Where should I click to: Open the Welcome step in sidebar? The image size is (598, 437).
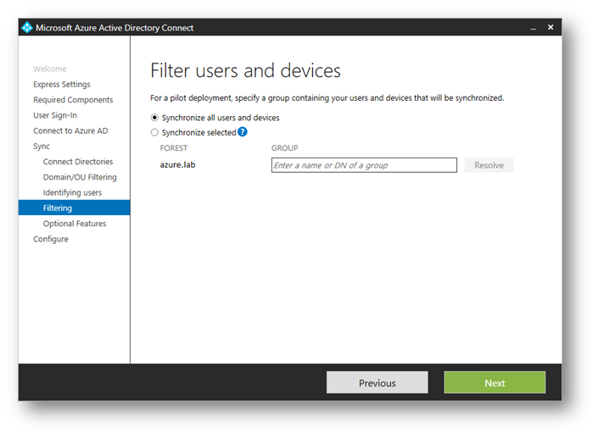point(49,69)
